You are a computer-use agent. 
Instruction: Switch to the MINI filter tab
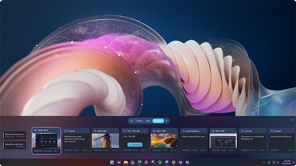pos(148,121)
